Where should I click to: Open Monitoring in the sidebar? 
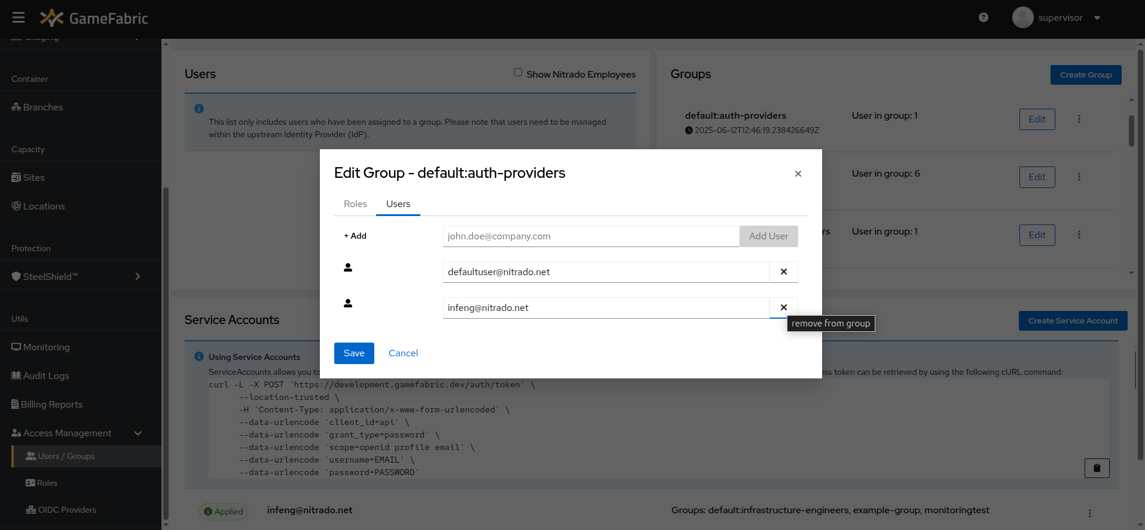(x=41, y=347)
